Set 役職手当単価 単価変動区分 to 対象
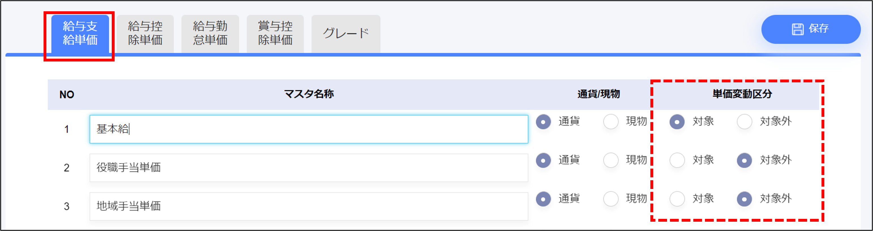Viewport: 873px width, 231px height. (x=677, y=160)
